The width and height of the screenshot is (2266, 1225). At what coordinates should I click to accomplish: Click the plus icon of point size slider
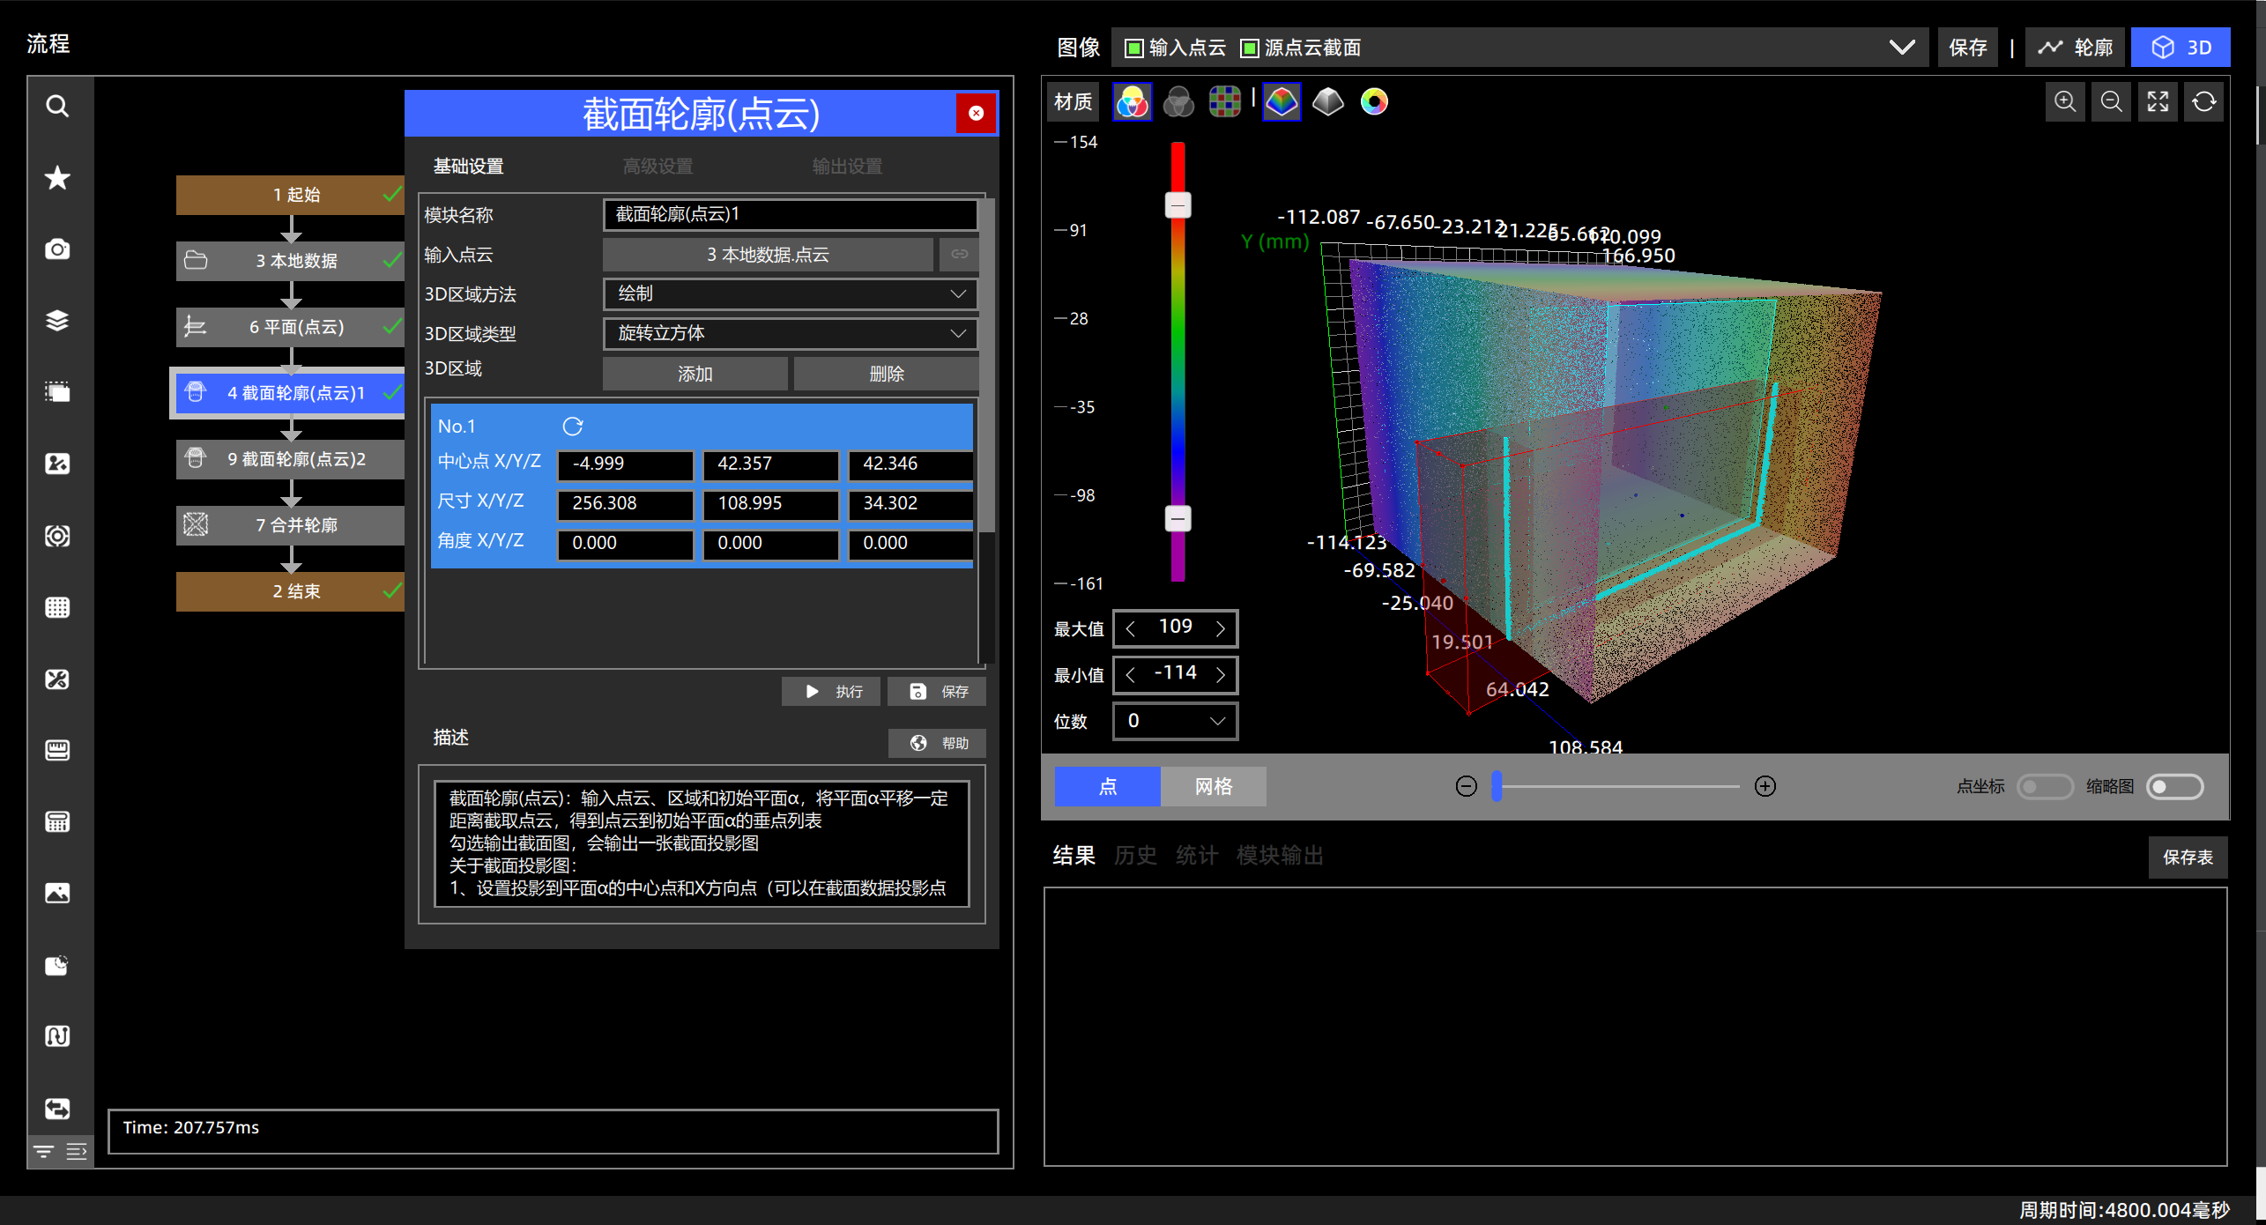click(x=1765, y=786)
